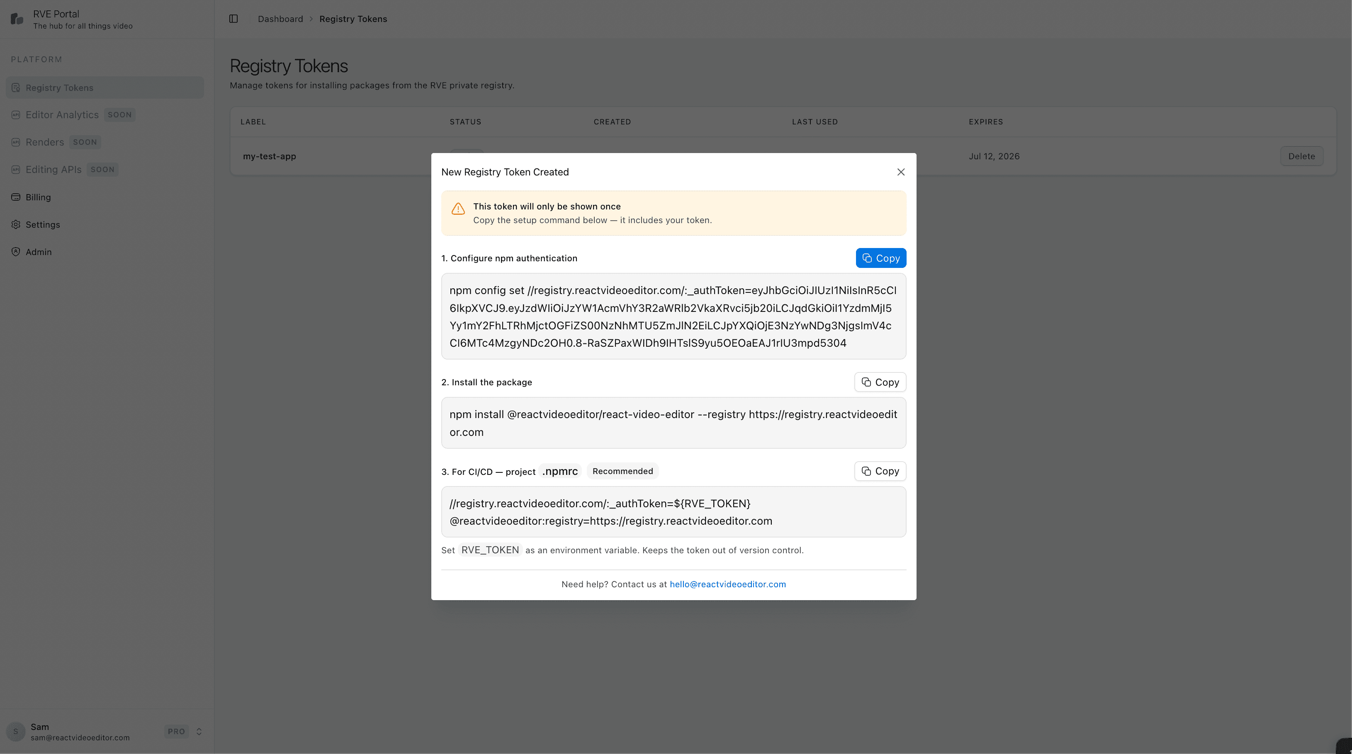The image size is (1352, 754).
Task: Email support via hello@reactvideoeditor.com link
Action: pos(727,584)
